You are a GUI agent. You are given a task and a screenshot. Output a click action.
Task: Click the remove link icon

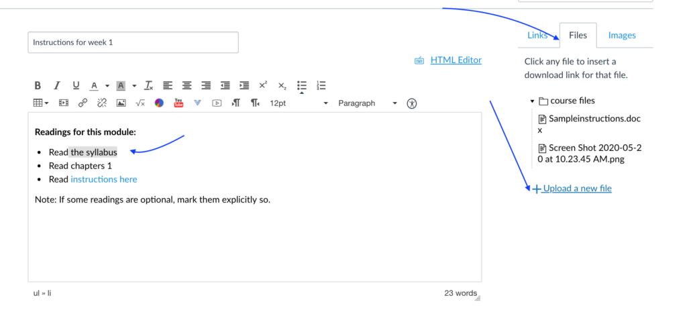[102, 103]
